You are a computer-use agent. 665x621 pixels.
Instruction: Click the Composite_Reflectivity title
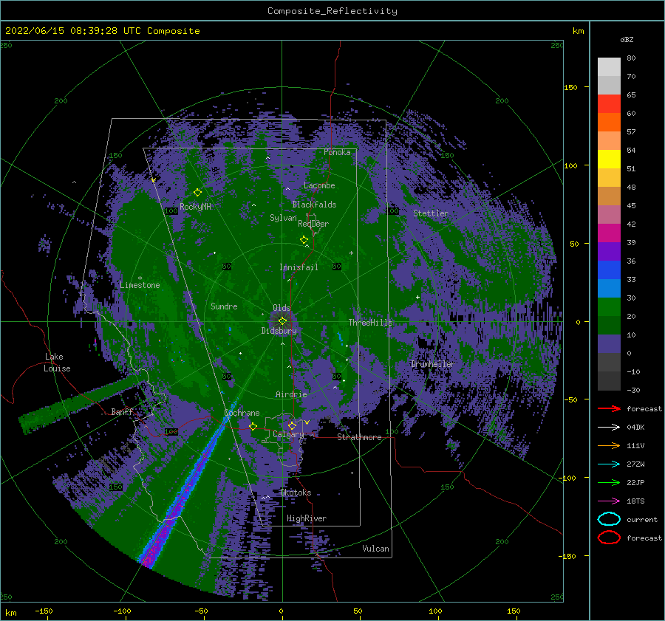pos(332,11)
